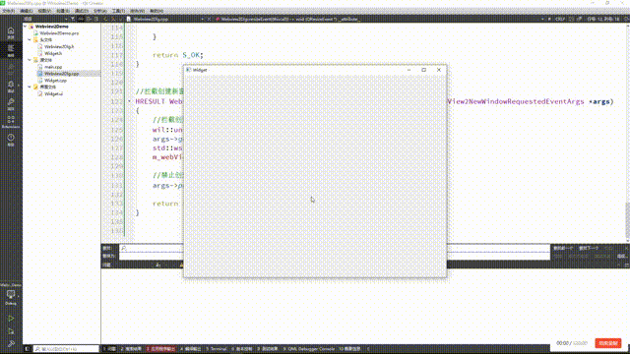Open the symbol selector dropdown
The height and width of the screenshot is (354, 630).
click(380, 19)
